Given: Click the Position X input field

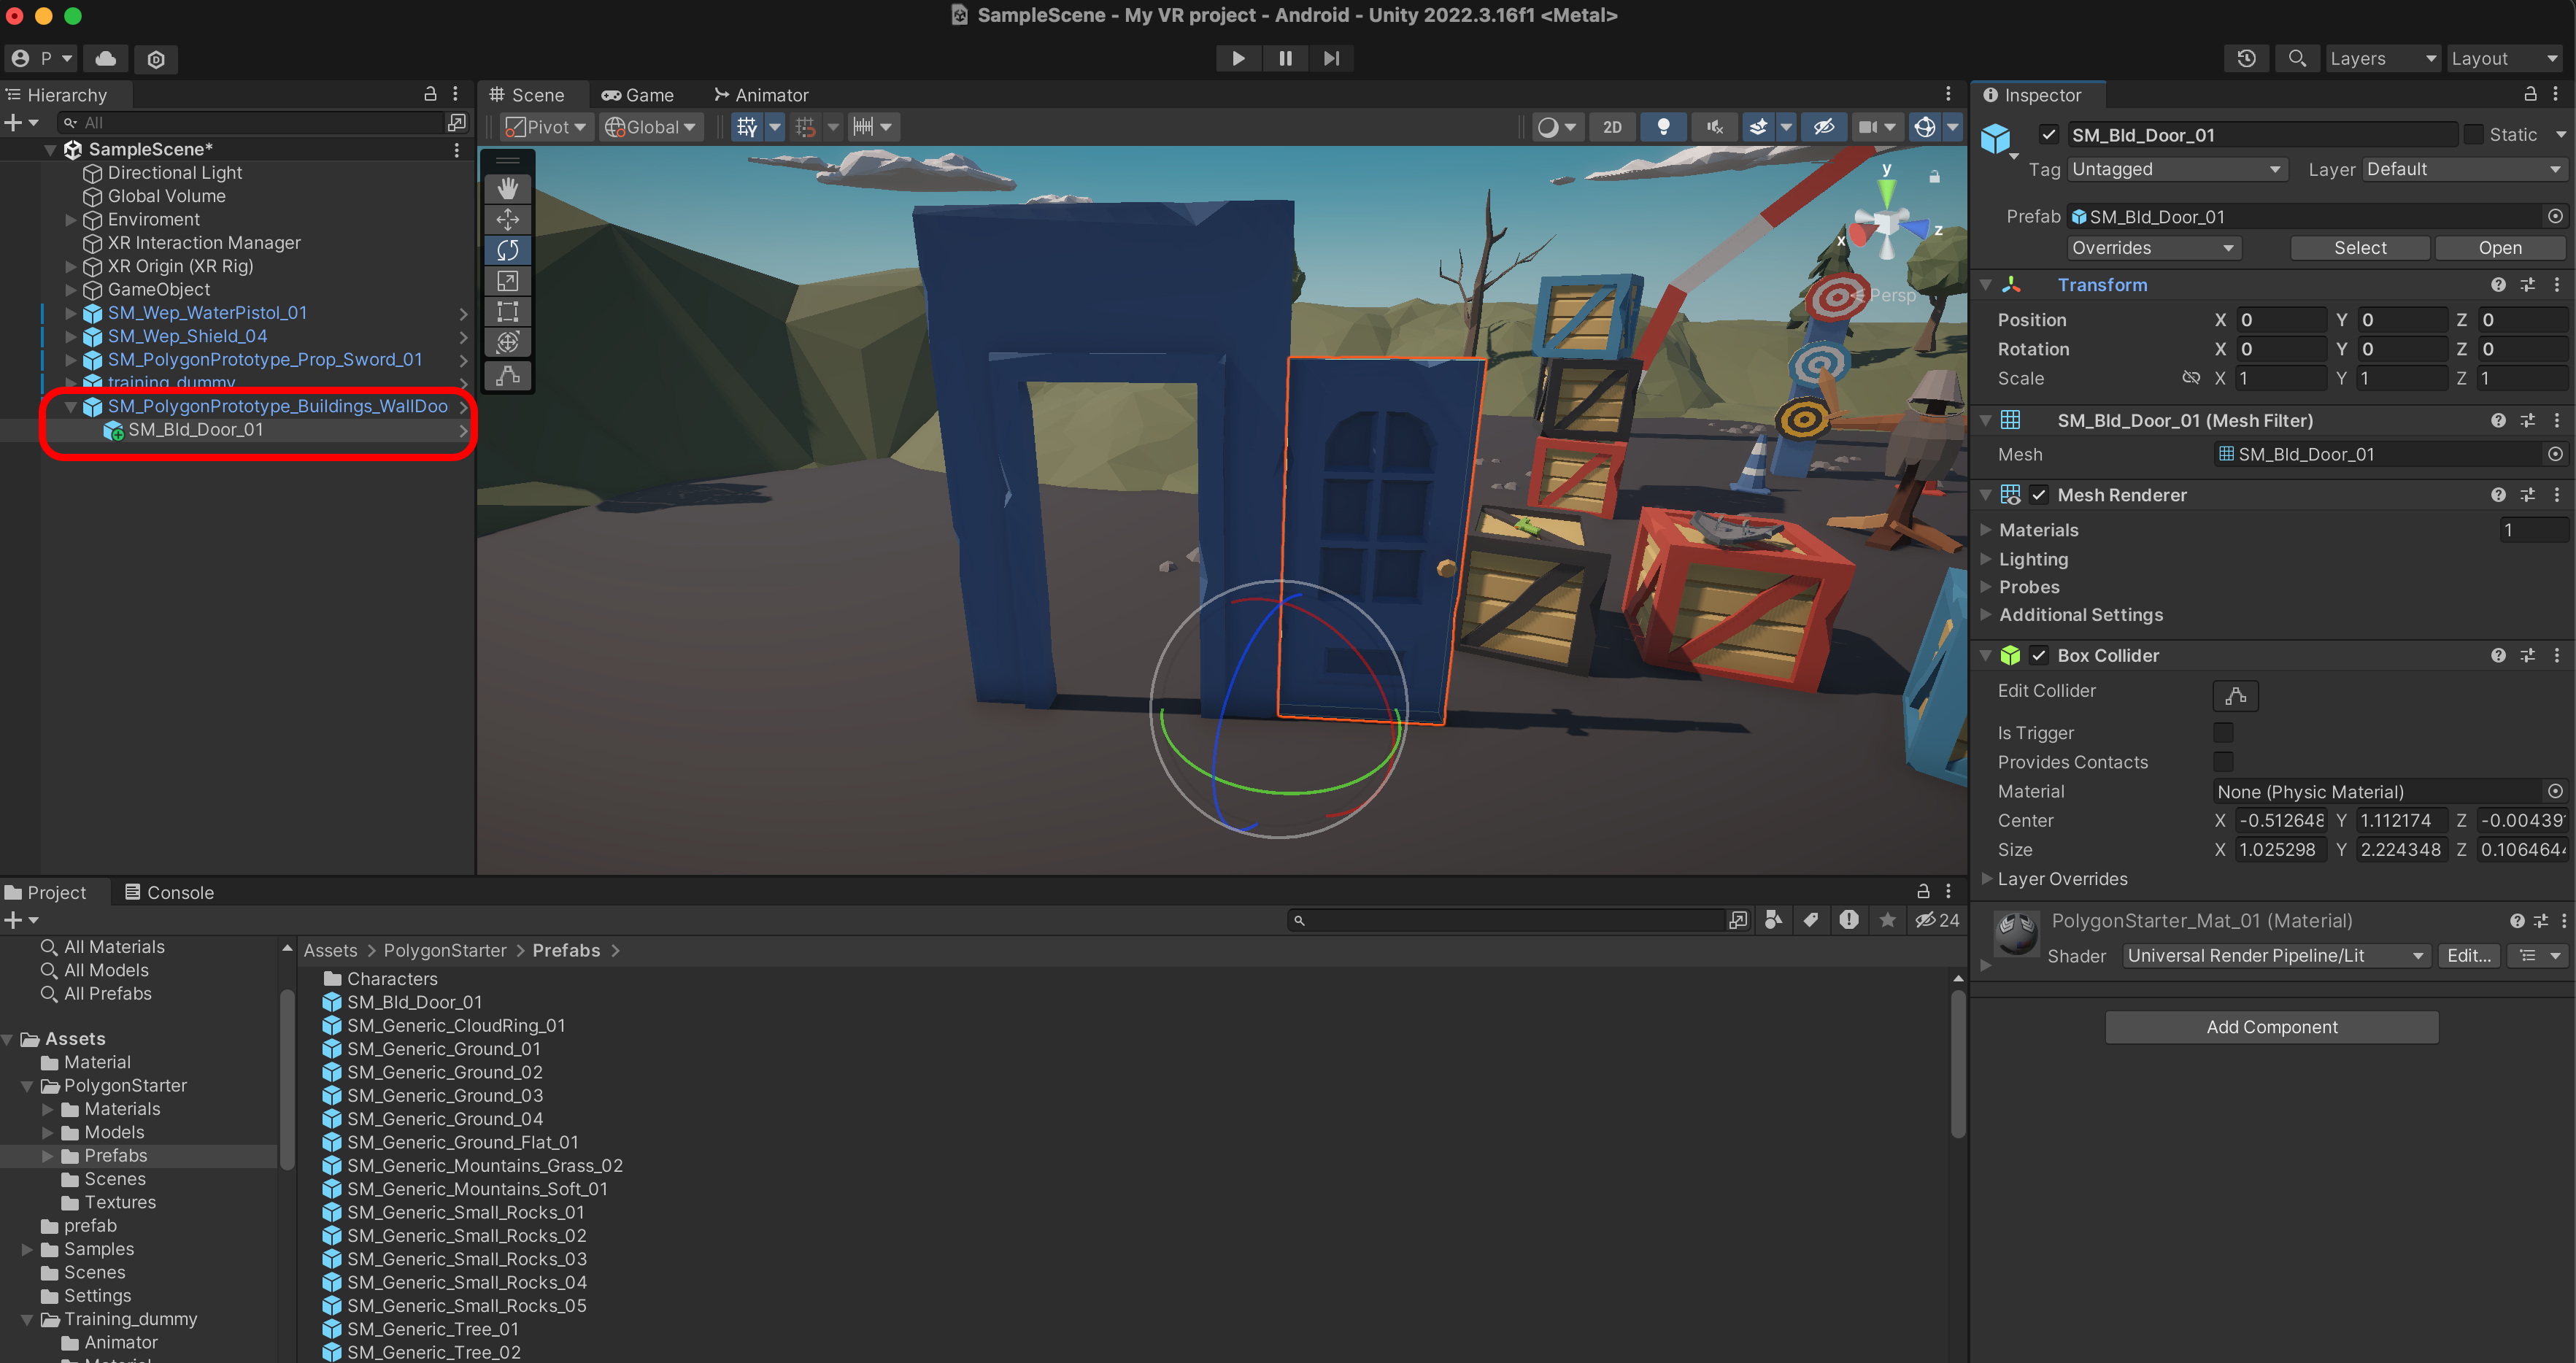Looking at the screenshot, I should point(2281,320).
